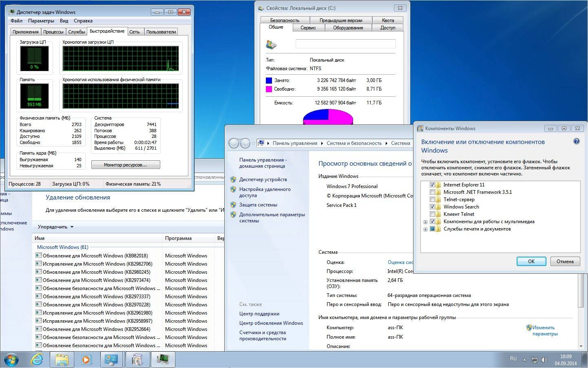Uncheck the Windows Search component

pos(432,207)
